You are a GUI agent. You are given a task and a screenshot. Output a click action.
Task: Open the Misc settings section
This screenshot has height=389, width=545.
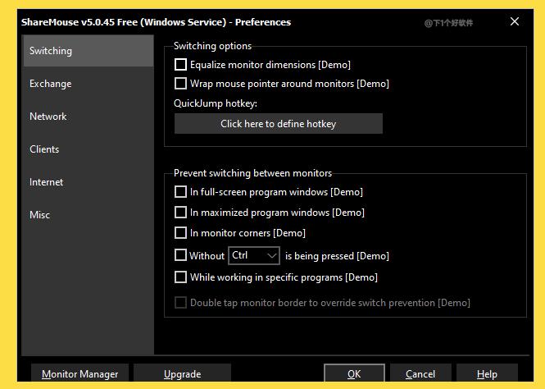[89, 215]
